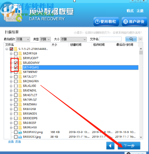Focus the 文件名 search input field

tap(110, 39)
